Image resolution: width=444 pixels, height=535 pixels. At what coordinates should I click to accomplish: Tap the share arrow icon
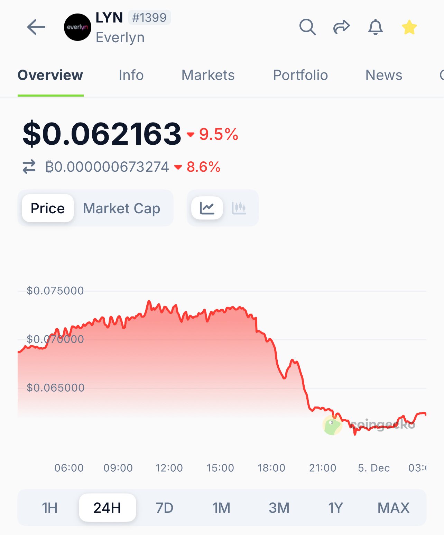point(341,27)
